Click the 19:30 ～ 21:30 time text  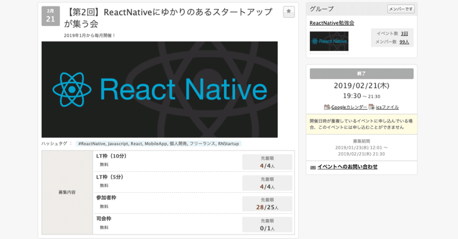click(362, 96)
